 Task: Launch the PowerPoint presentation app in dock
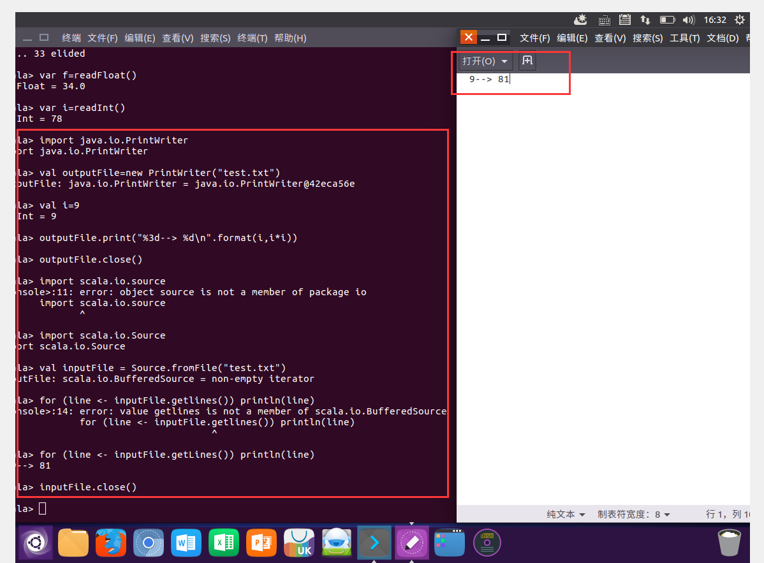coord(261,543)
